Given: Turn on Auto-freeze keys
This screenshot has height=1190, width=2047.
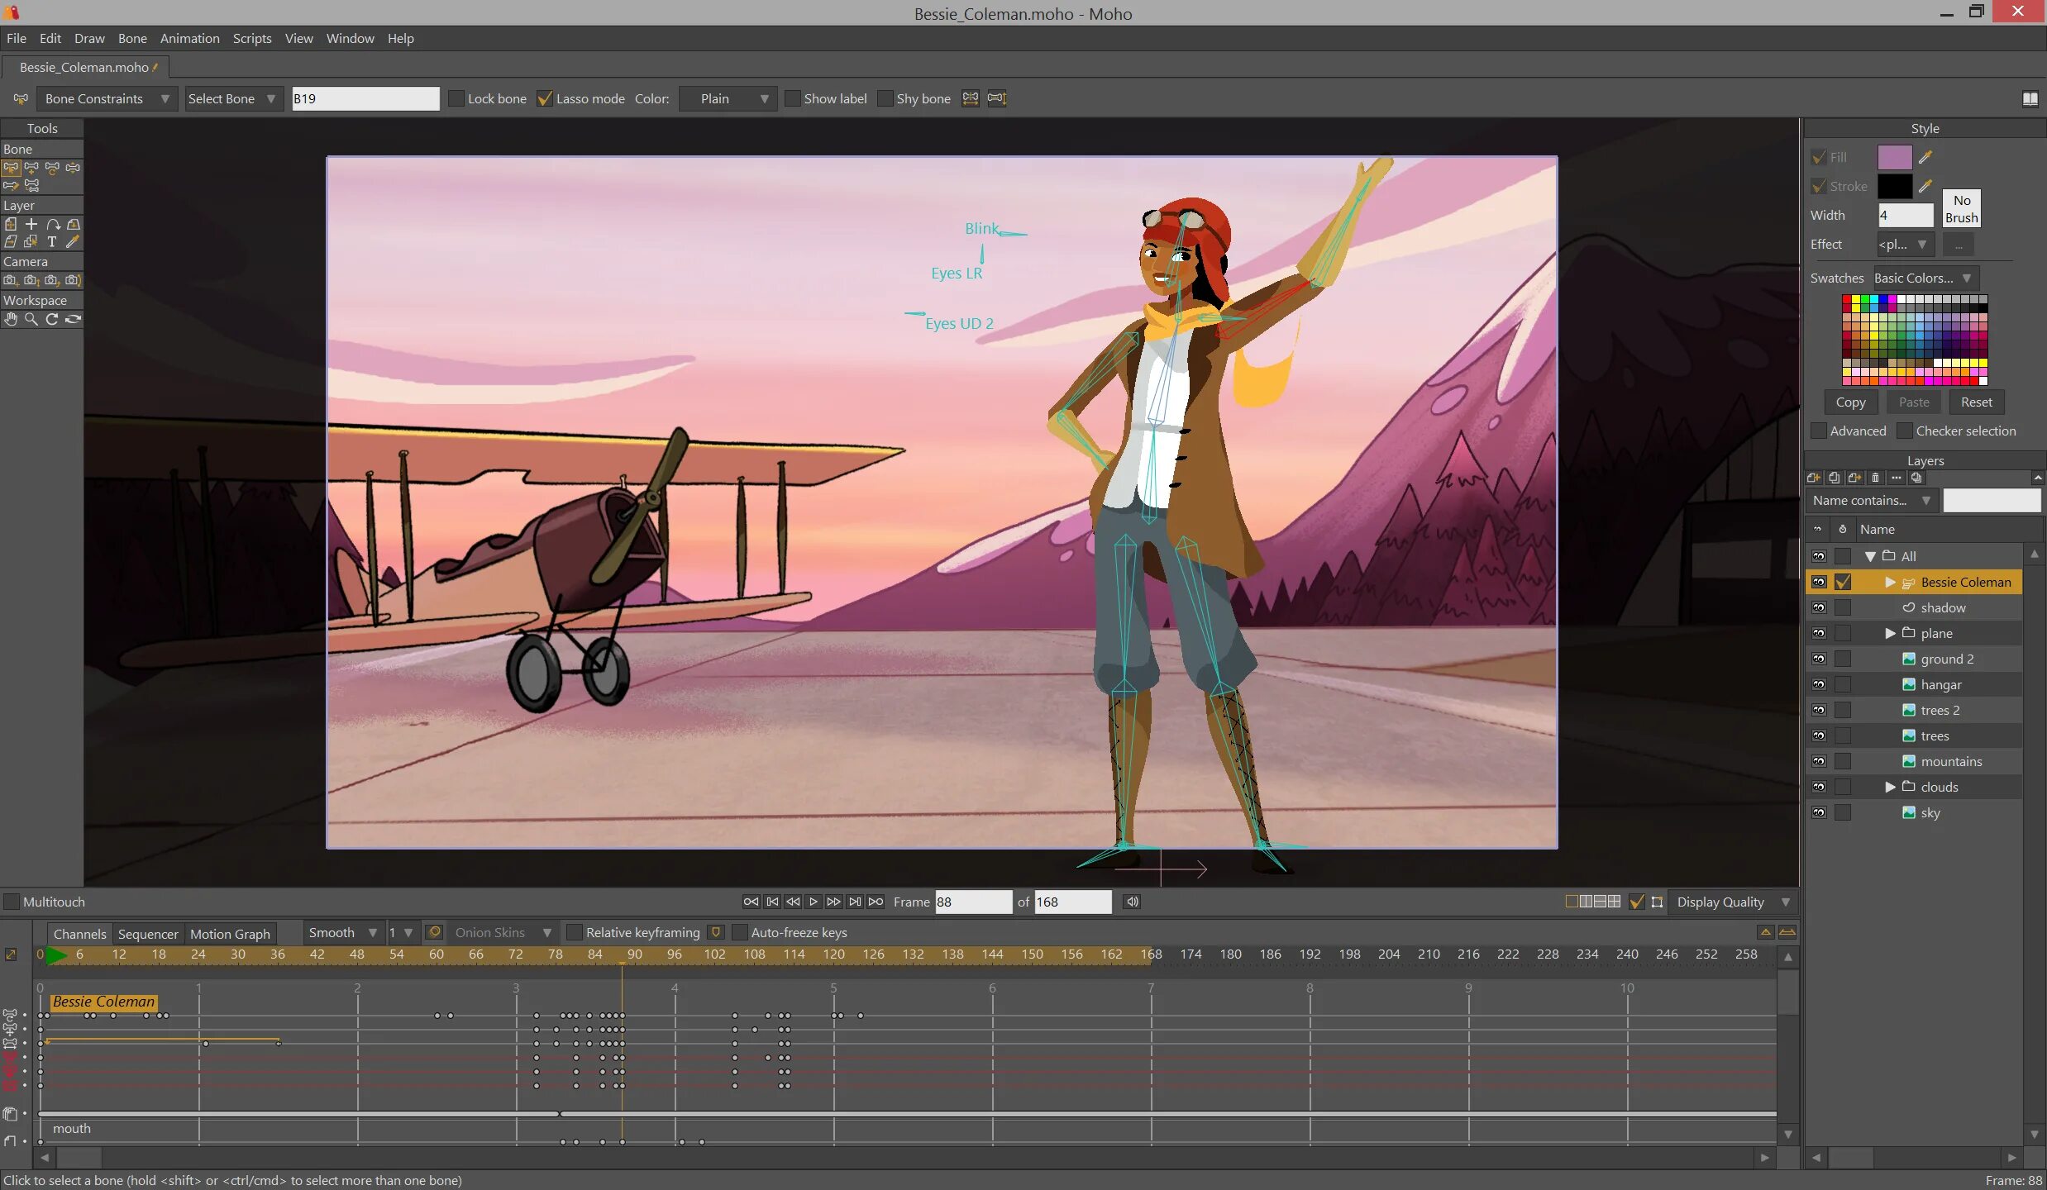Looking at the screenshot, I should (740, 932).
